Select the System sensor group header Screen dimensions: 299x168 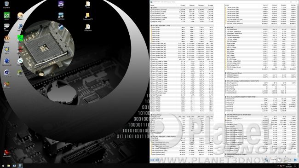pyautogui.click(x=182, y=8)
